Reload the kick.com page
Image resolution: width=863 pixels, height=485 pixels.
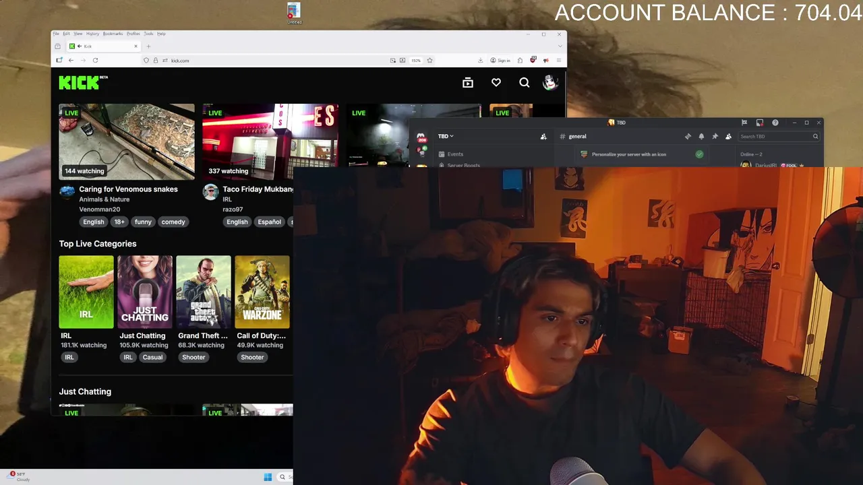coord(95,61)
